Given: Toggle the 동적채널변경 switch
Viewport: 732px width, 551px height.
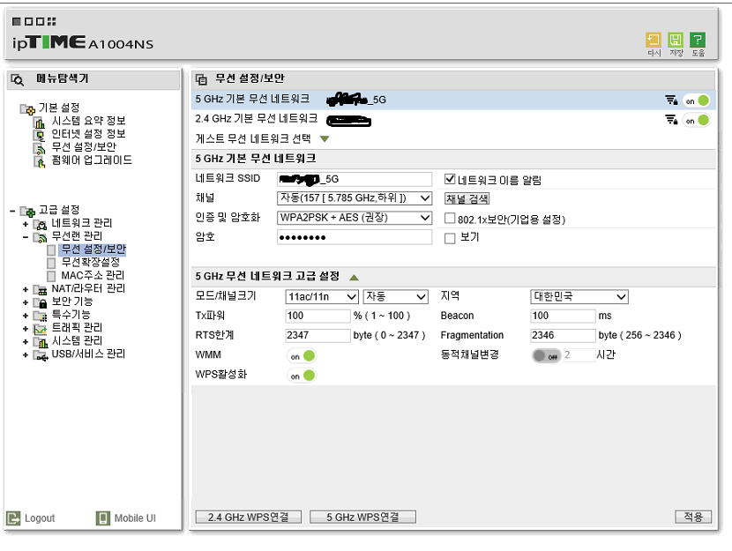Looking at the screenshot, I should click(546, 356).
